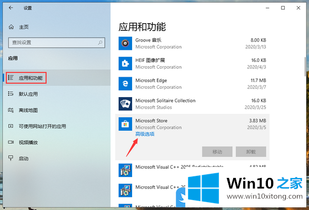The height and width of the screenshot is (210, 309).
Task: Click the app list scrollbar thumb
Action: pos(305,67)
